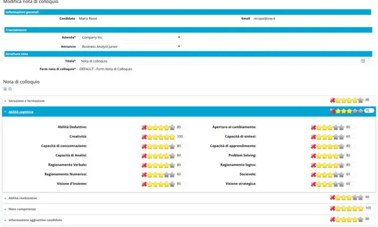Set Capacità di sintesi to five stars
378x227 pixels.
[x=341, y=137]
